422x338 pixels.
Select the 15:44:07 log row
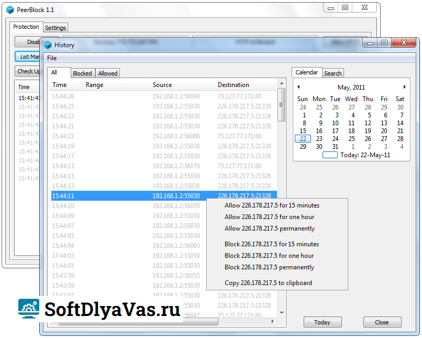click(129, 226)
